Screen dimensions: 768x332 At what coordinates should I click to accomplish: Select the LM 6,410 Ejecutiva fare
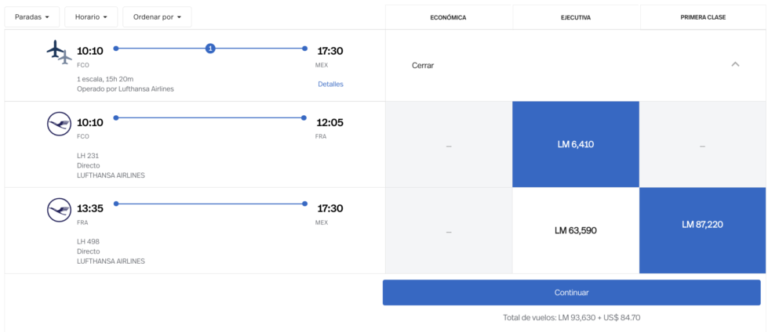point(576,145)
